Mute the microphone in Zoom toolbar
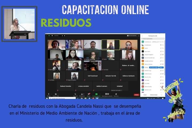The width and height of the screenshot is (192, 128). point(49,94)
